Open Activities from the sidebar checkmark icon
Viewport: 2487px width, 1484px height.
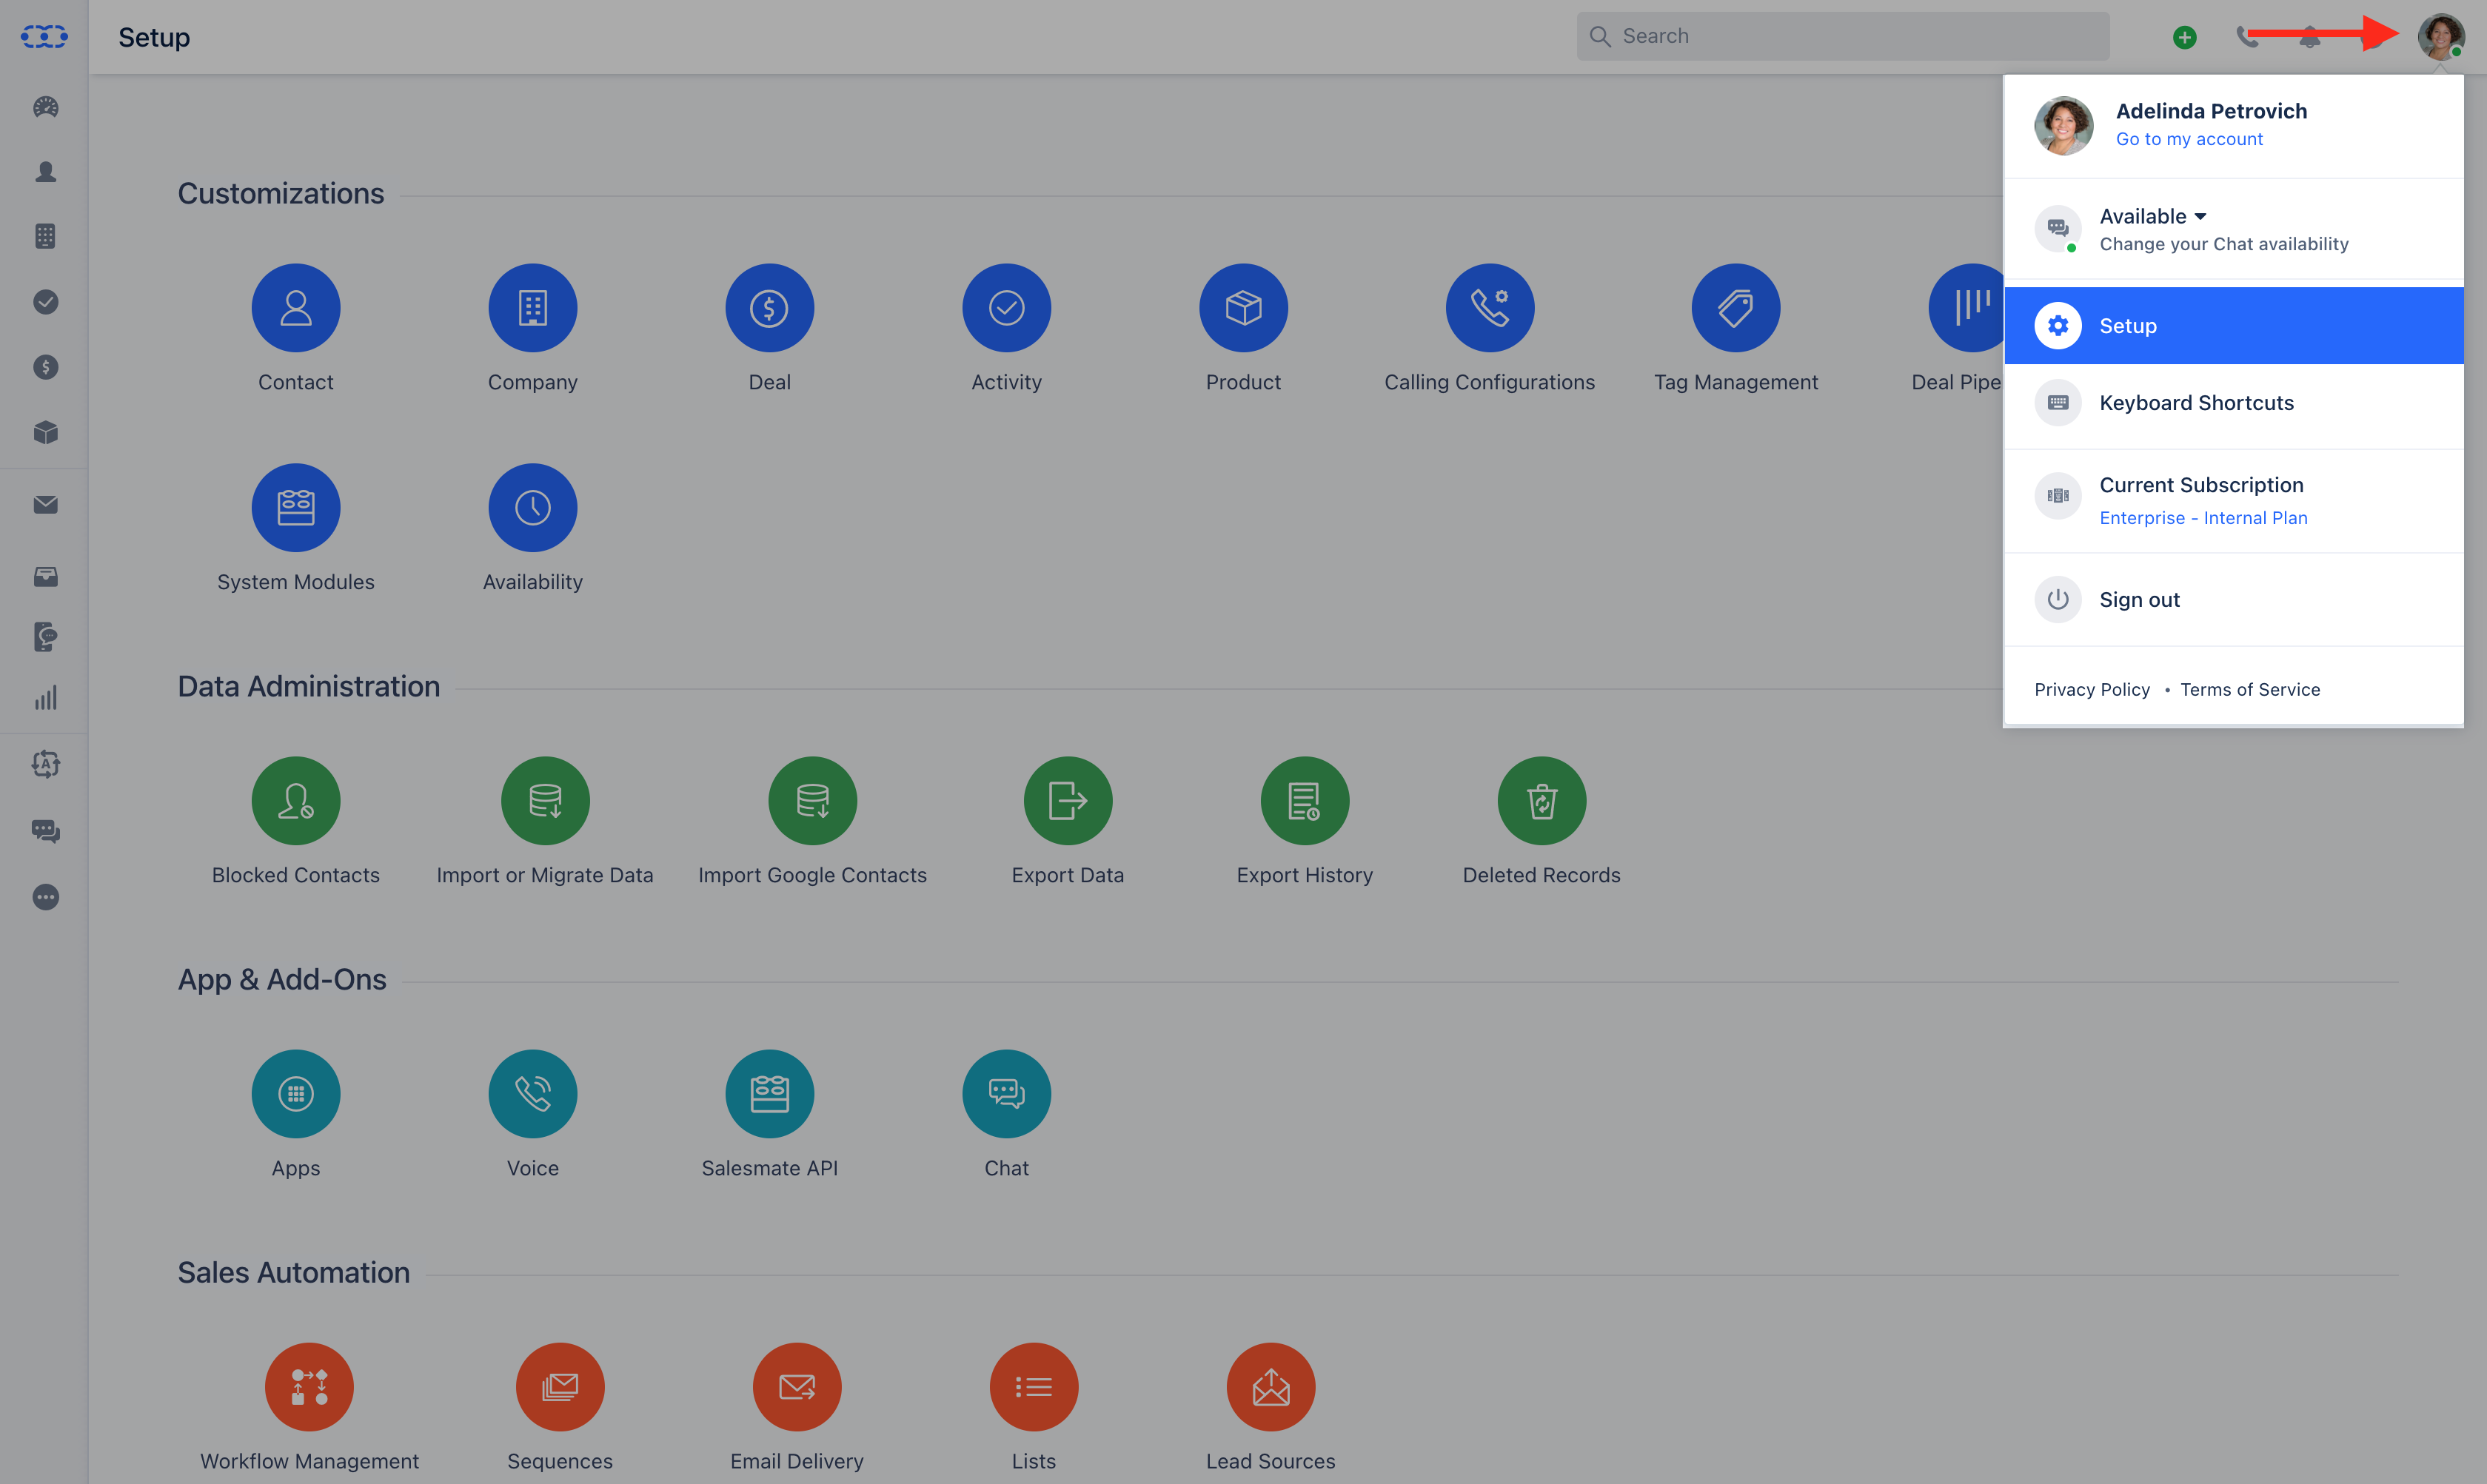click(x=45, y=302)
